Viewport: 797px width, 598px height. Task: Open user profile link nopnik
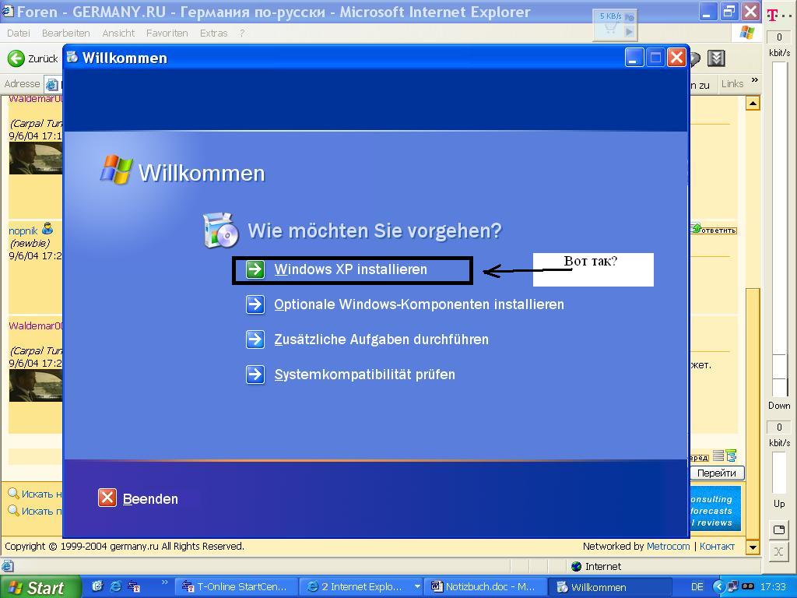pyautogui.click(x=23, y=230)
